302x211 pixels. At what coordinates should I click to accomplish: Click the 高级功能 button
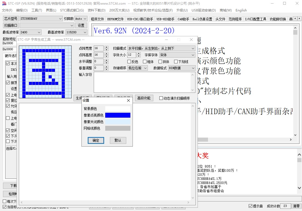144,98
